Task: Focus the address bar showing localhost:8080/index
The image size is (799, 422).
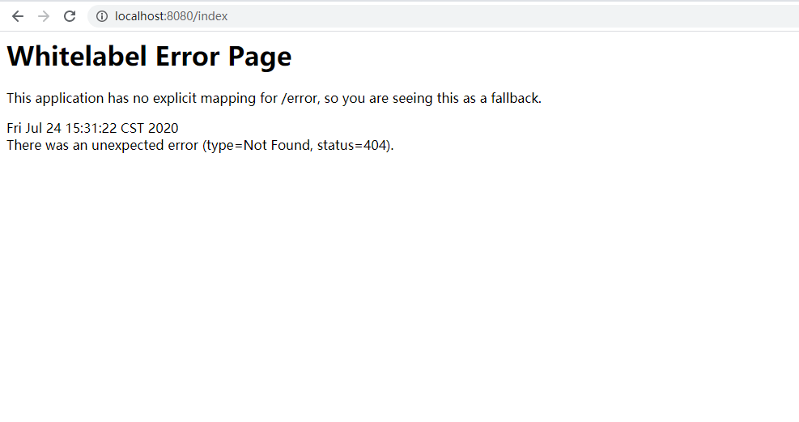Action: 443,16
